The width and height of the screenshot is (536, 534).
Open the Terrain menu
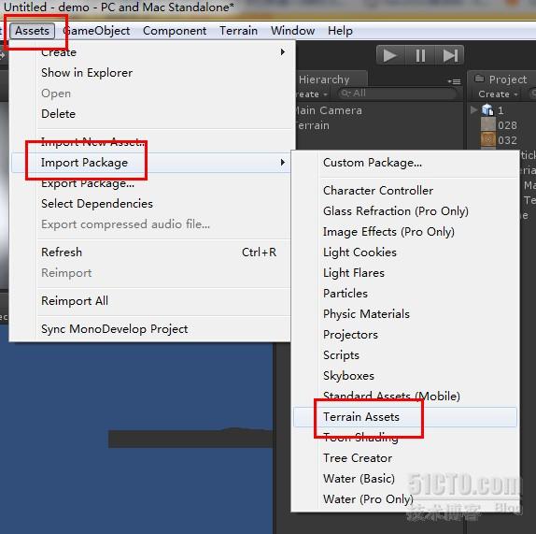(x=239, y=31)
